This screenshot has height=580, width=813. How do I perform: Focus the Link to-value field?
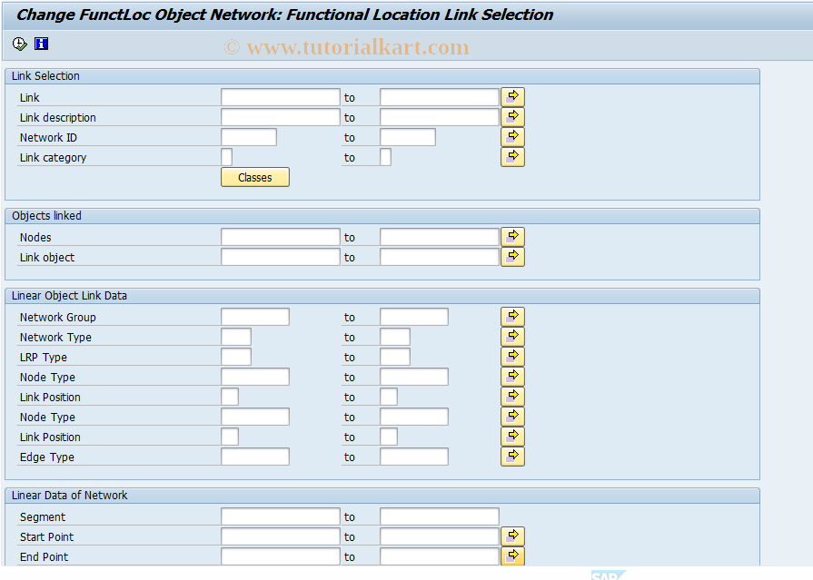tap(440, 97)
